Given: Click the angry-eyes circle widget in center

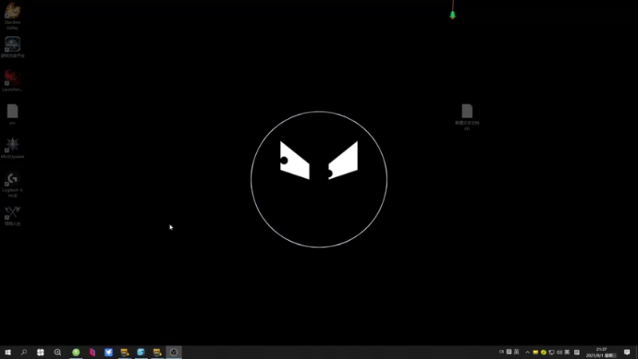Looking at the screenshot, I should [x=319, y=179].
